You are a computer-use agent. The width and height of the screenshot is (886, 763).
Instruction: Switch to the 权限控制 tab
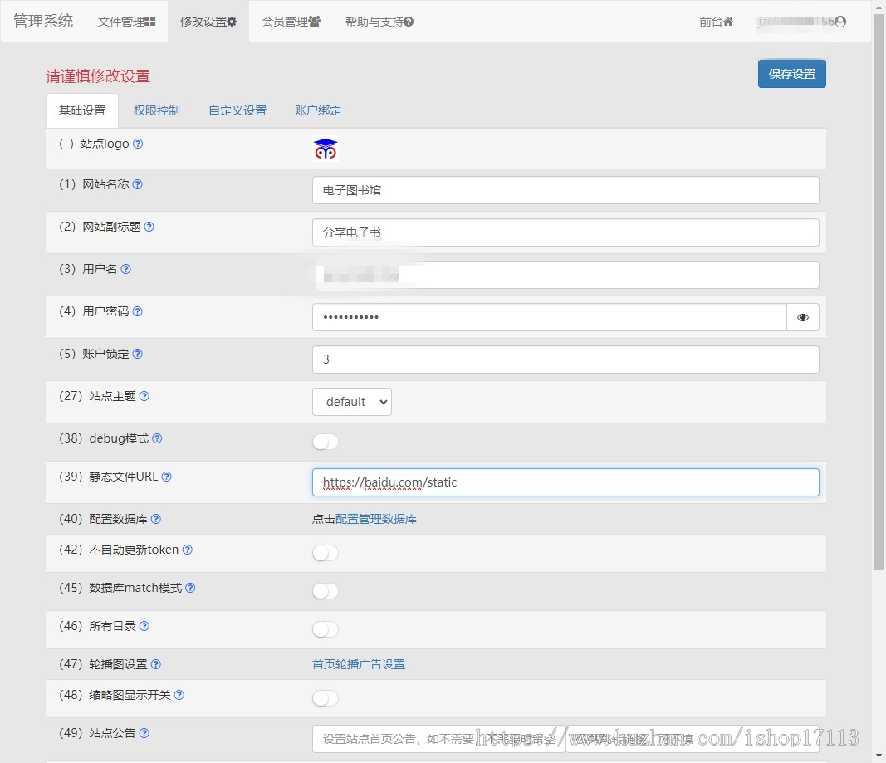click(x=156, y=110)
